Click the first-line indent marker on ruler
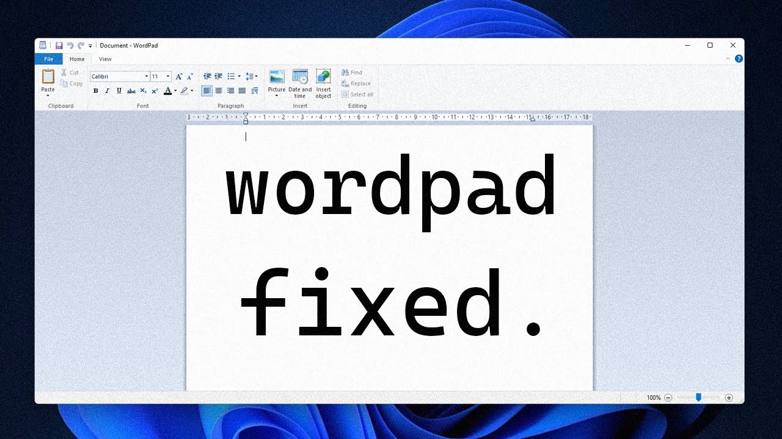 click(246, 115)
